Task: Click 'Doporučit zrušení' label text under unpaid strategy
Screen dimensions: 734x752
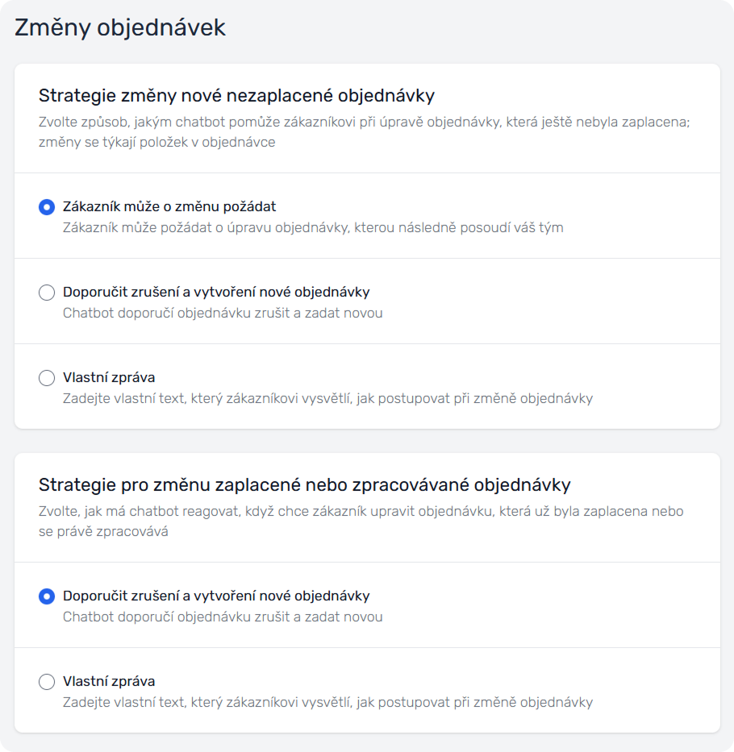Action: coord(216,292)
